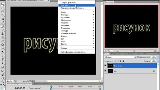Image resolution: width=160 pixels, height=90 pixels.
Task: Select the Clone Stamp tool
Action: (3, 34)
